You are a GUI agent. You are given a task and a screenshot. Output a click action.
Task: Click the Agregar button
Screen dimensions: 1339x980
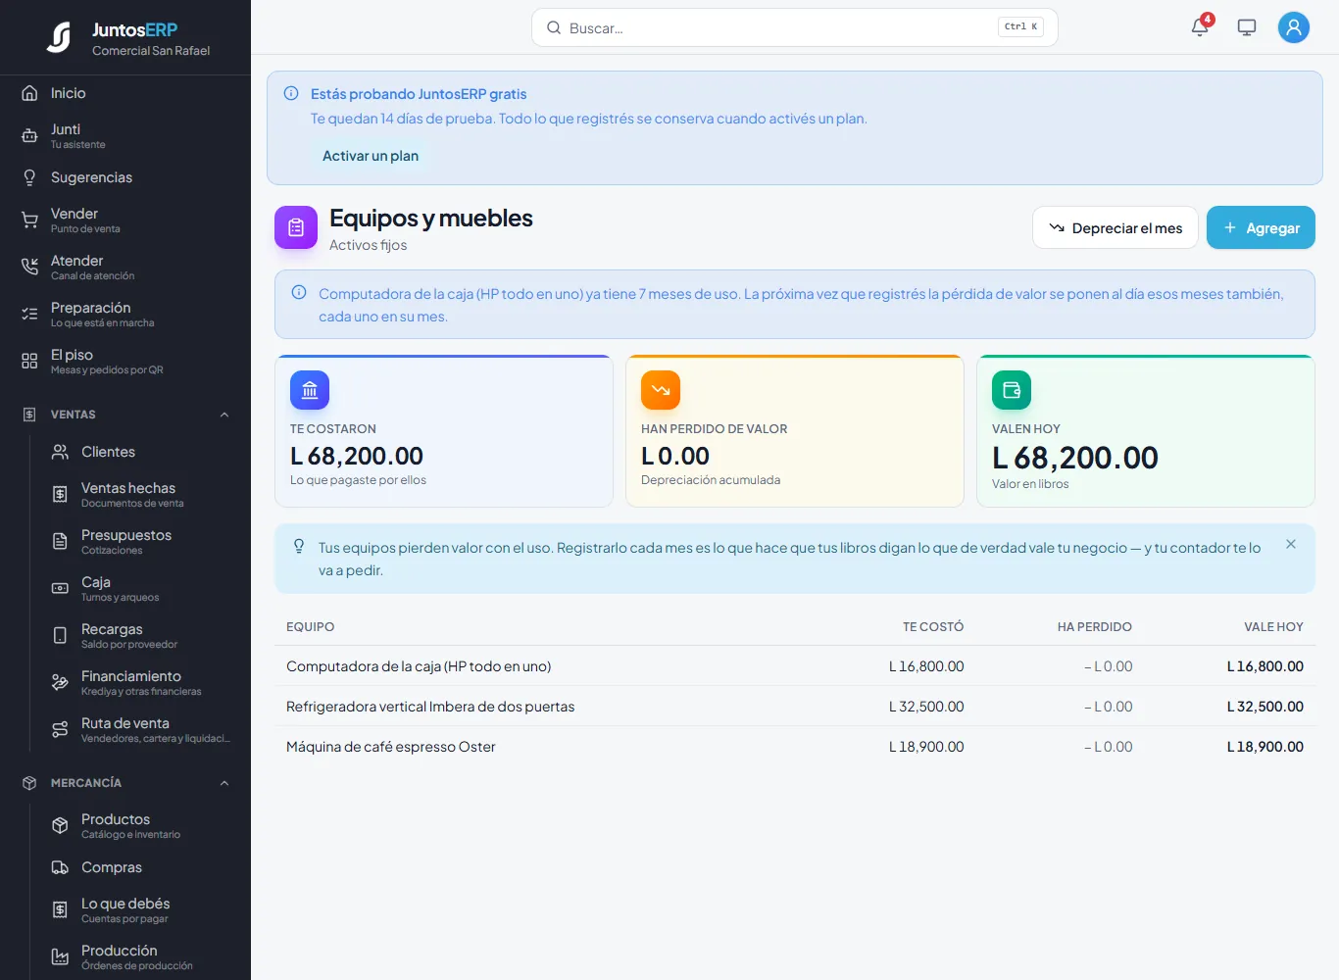(x=1261, y=227)
